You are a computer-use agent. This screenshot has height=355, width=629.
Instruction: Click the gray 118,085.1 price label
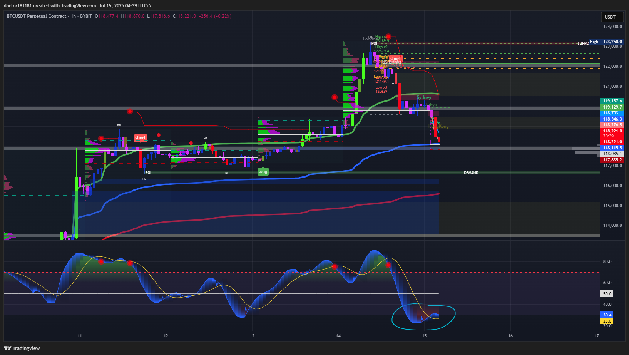pyautogui.click(x=612, y=154)
